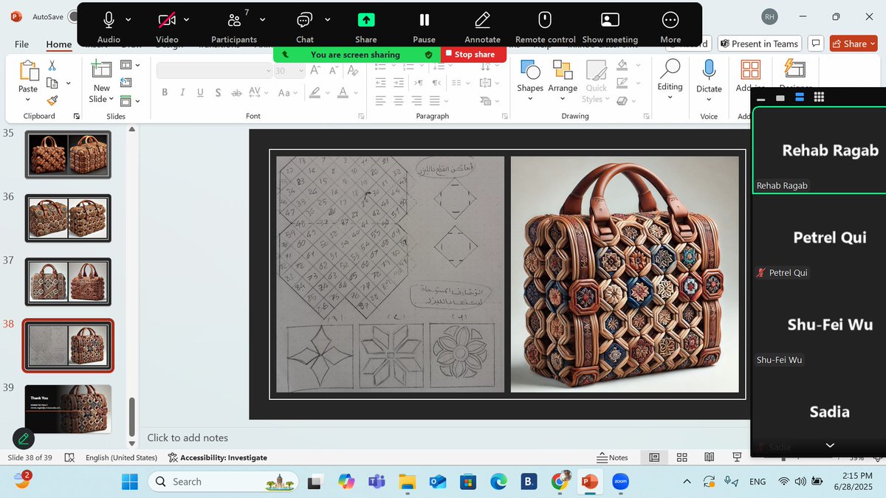The height and width of the screenshot is (498, 886).
Task: Toggle Zoom video camera on
Action: pyautogui.click(x=167, y=20)
